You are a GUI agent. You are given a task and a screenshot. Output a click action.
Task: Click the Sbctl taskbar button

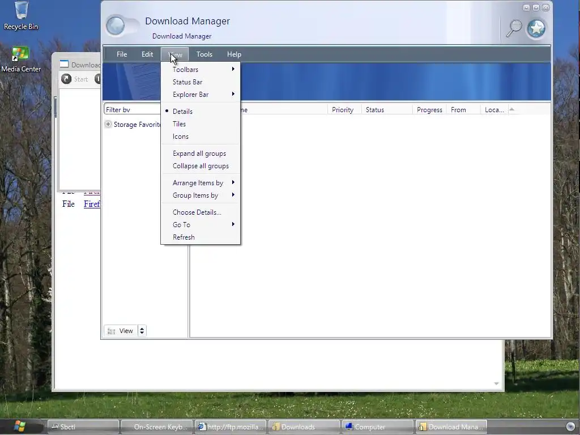(x=83, y=427)
